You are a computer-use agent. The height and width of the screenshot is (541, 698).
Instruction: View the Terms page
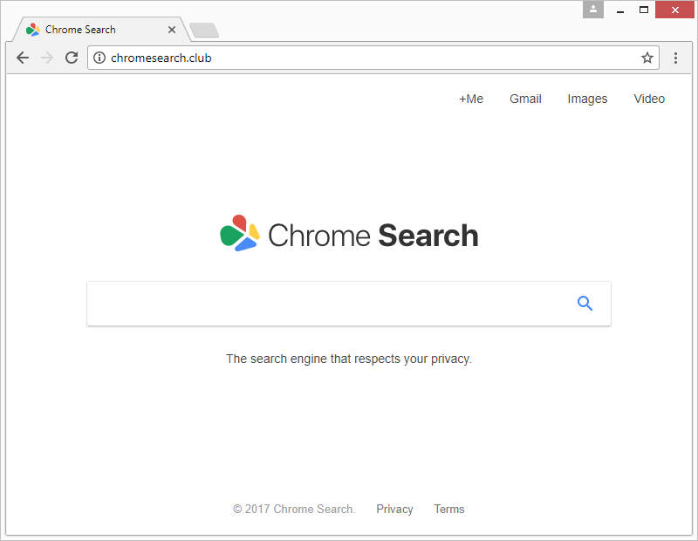point(449,509)
